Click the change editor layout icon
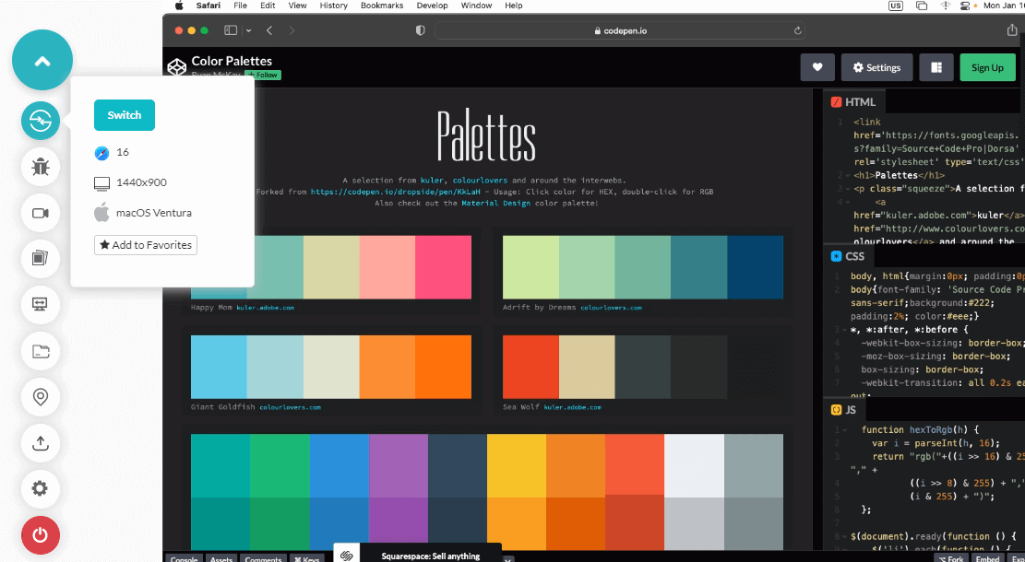This screenshot has width=1025, height=562. click(x=936, y=67)
